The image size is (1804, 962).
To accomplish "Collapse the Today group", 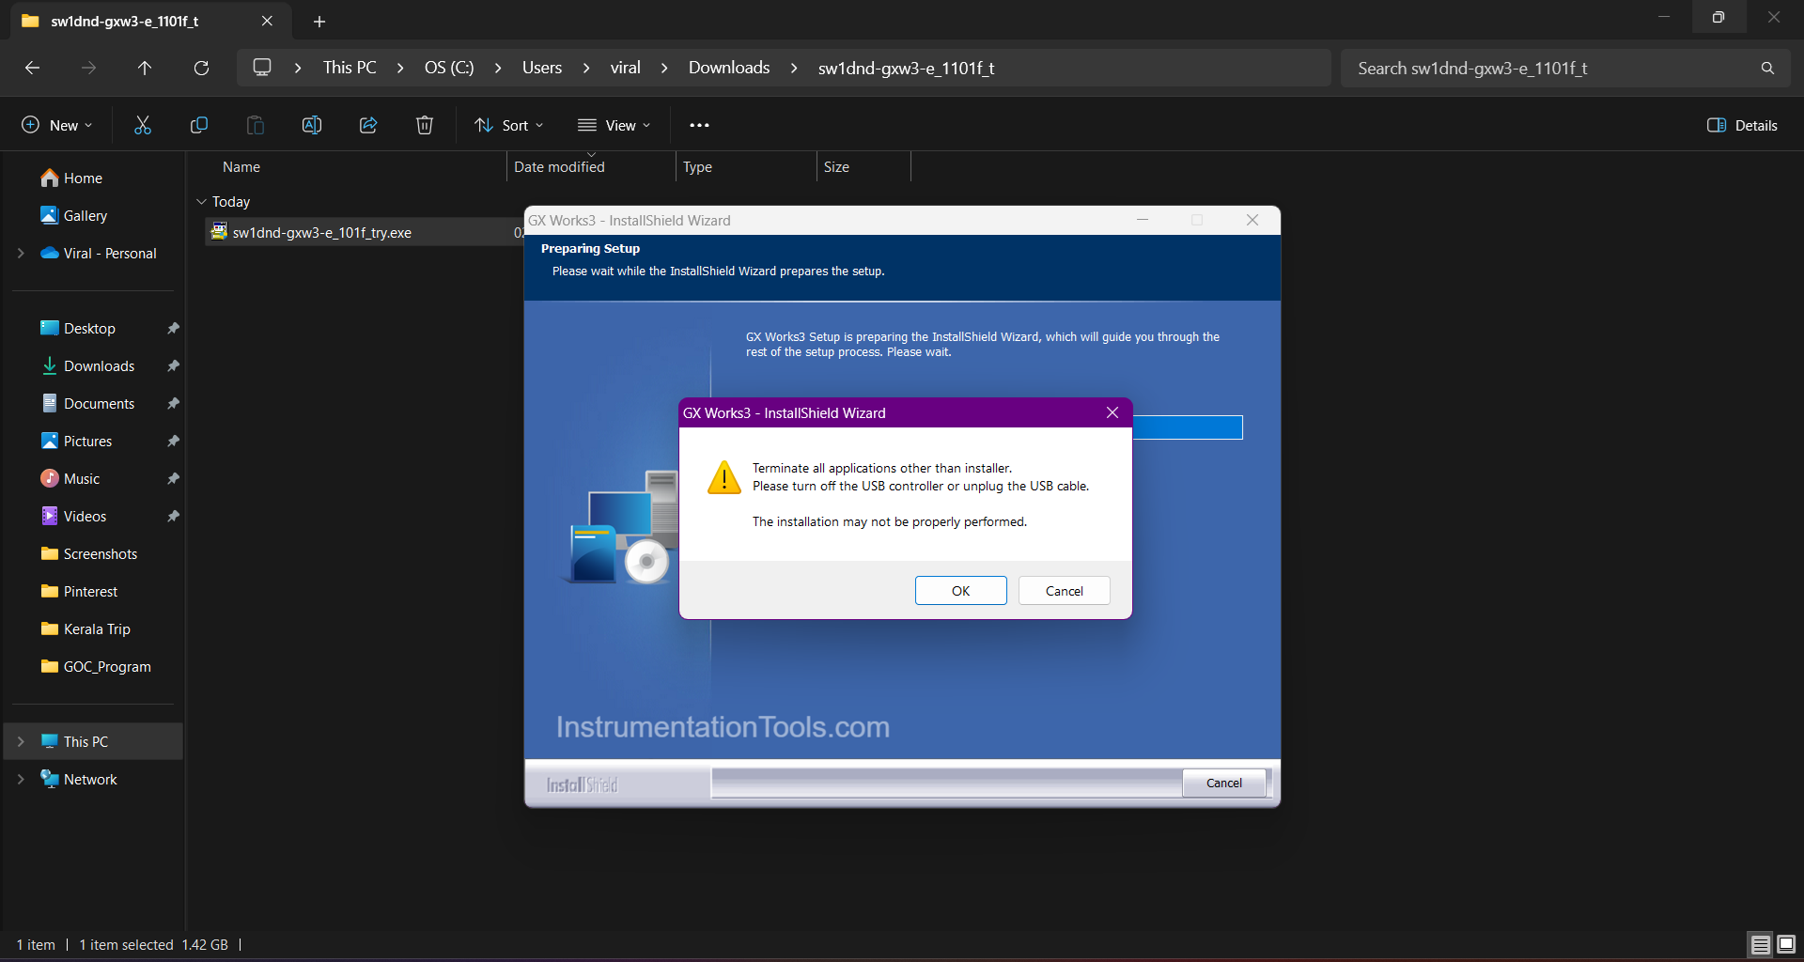I will coord(201,201).
